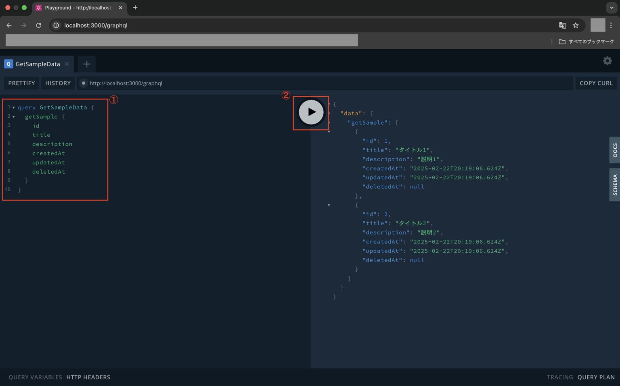Bookmark the page with the star icon

(x=576, y=25)
